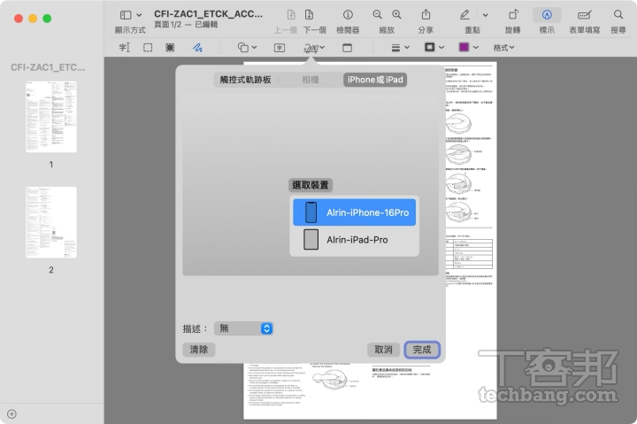Select page 1 thumbnail

51,117
